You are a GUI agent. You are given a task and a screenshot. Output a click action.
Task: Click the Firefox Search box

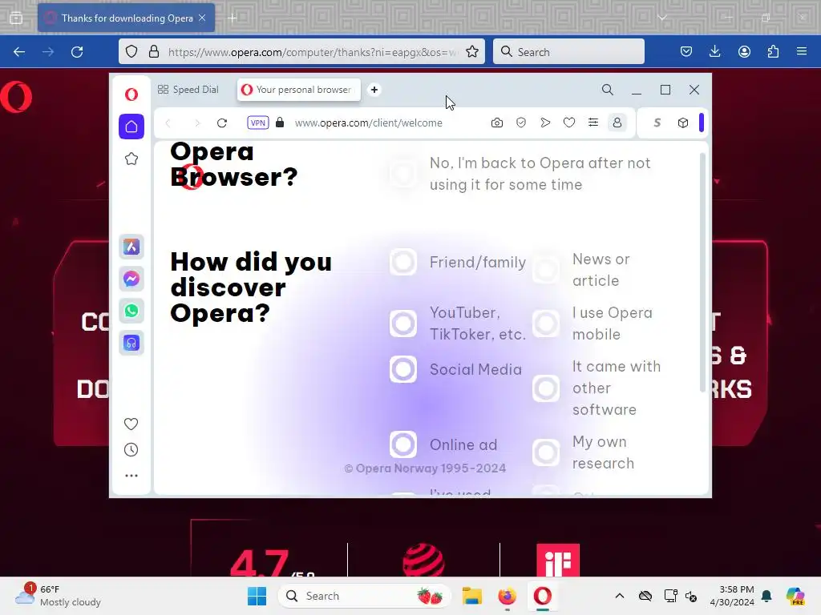568,51
